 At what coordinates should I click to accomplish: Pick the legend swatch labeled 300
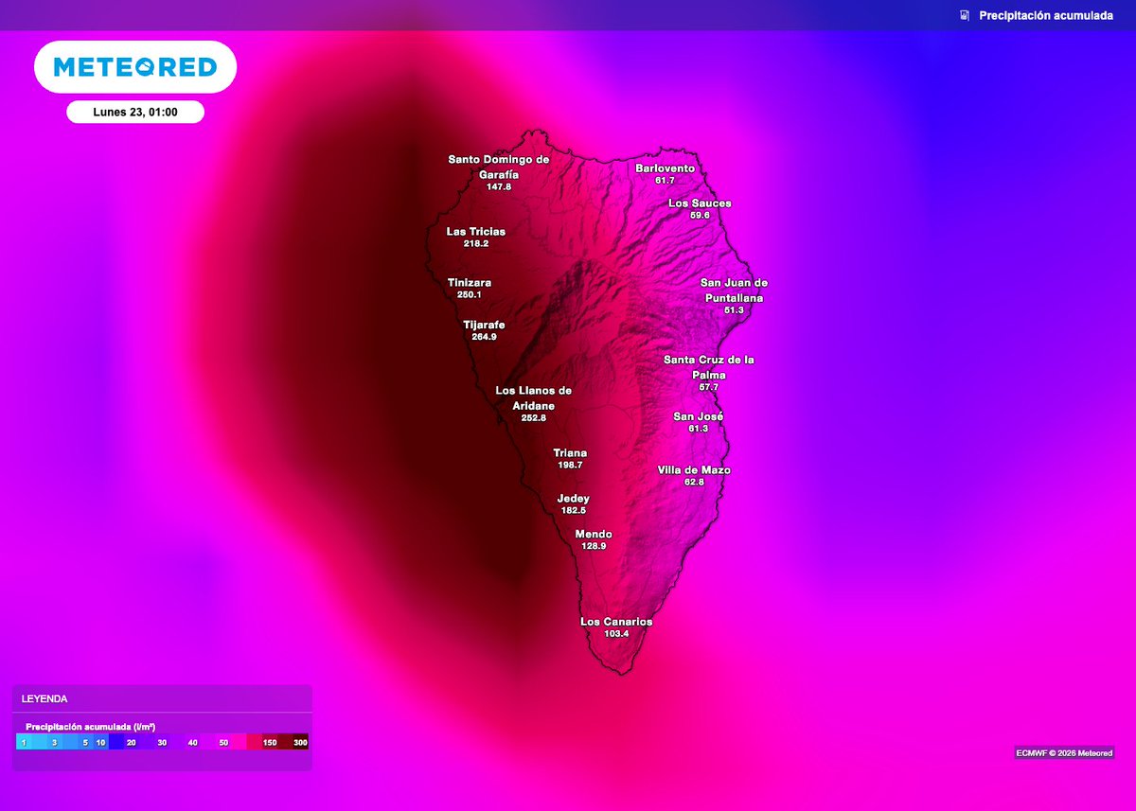click(x=299, y=743)
